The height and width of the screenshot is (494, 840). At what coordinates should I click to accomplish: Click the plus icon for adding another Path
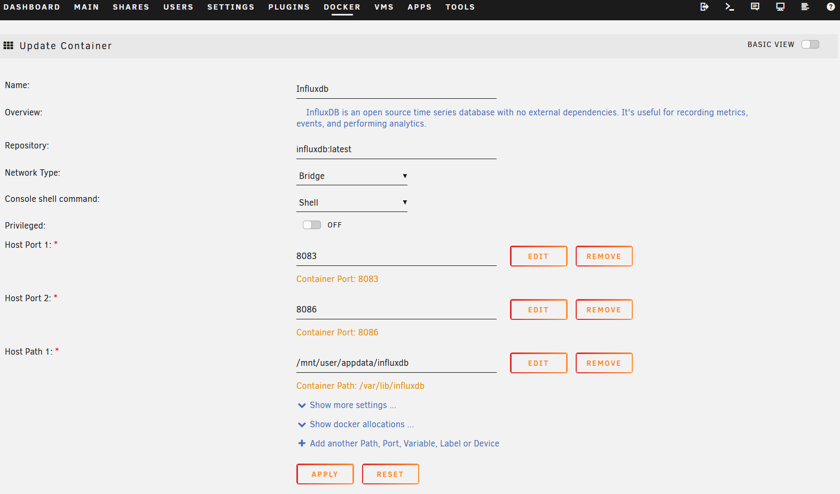pos(302,443)
